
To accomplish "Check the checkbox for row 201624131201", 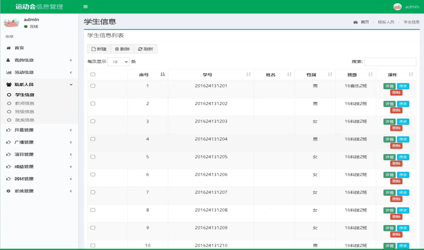I will (x=93, y=86).
